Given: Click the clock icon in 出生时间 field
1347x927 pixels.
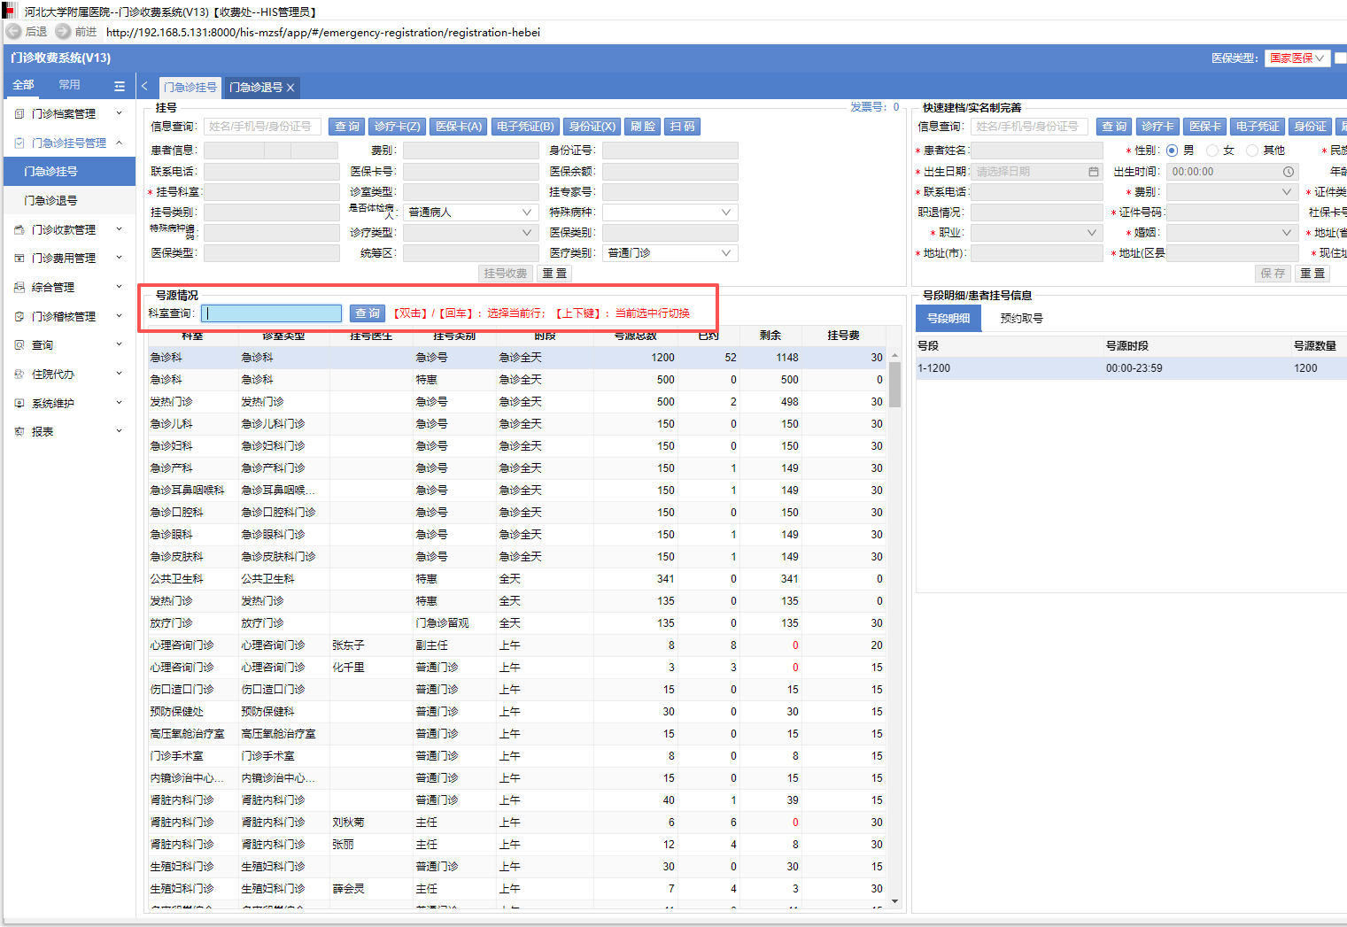Looking at the screenshot, I should point(1289,172).
